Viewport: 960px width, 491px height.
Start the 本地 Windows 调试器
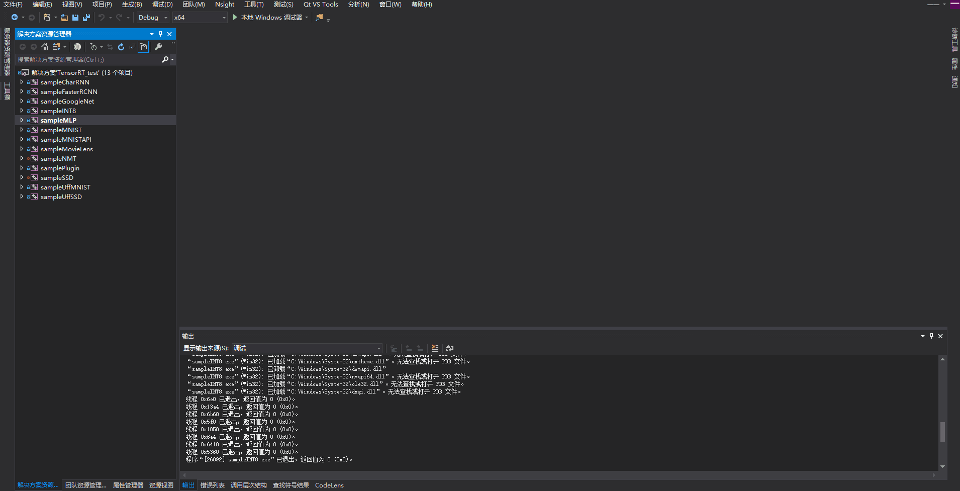267,18
